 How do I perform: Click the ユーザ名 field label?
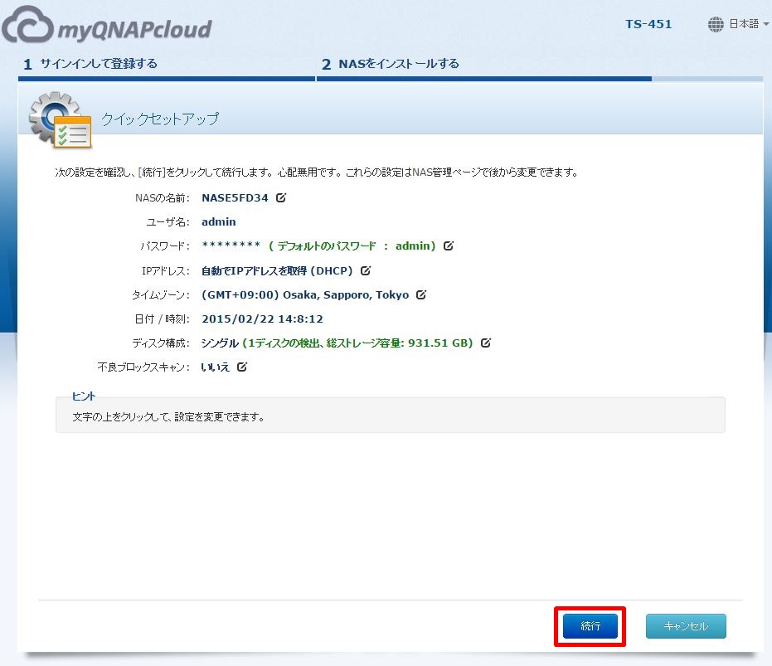pyautogui.click(x=168, y=221)
